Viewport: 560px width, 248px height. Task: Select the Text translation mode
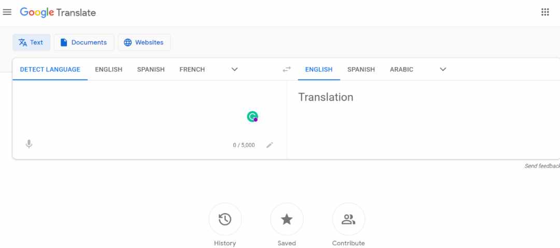[32, 42]
